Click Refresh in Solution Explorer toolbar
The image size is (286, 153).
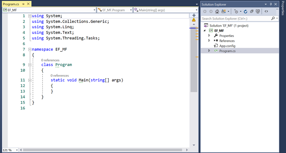click(245, 11)
